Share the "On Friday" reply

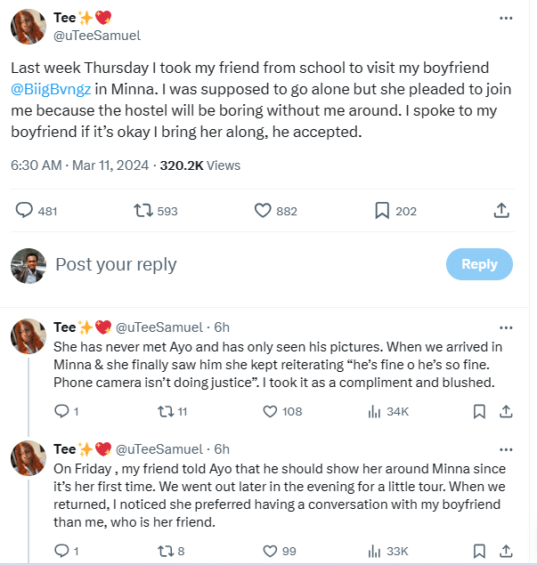click(x=506, y=551)
